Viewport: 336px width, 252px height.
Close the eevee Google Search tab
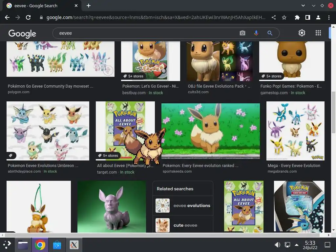[76, 6]
